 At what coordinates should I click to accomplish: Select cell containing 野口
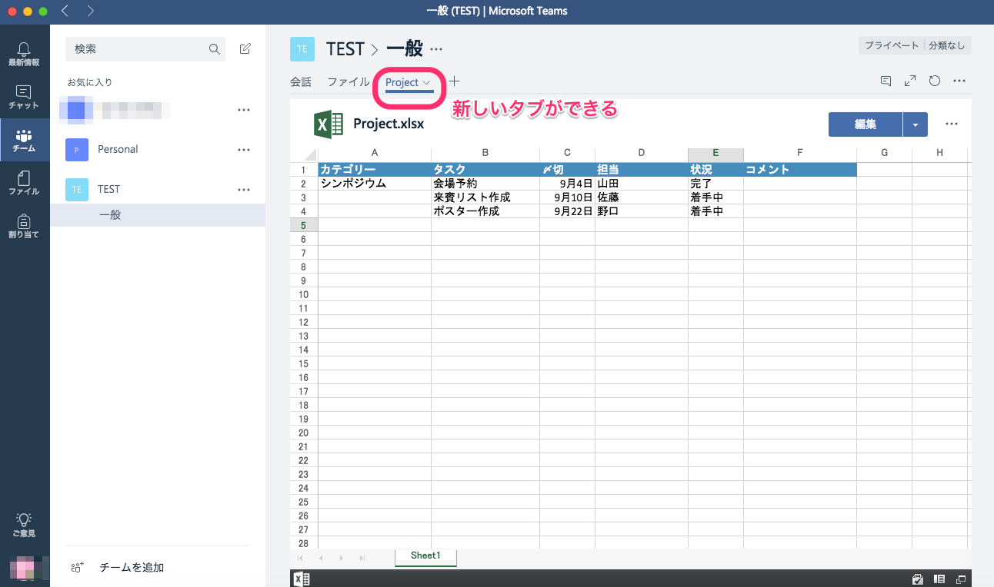tap(642, 211)
